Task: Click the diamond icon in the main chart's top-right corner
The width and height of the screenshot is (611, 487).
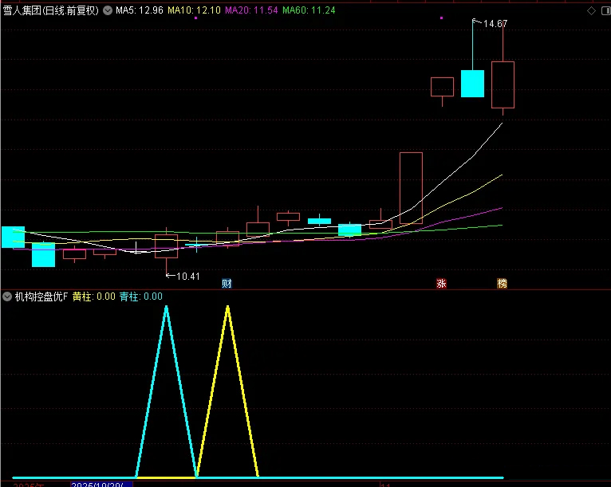Action: (591, 11)
